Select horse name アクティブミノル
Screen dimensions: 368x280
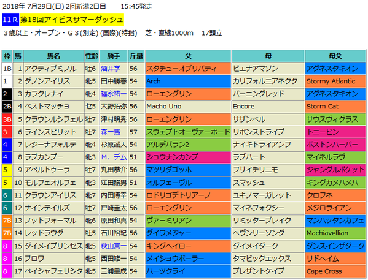[x=51, y=69]
